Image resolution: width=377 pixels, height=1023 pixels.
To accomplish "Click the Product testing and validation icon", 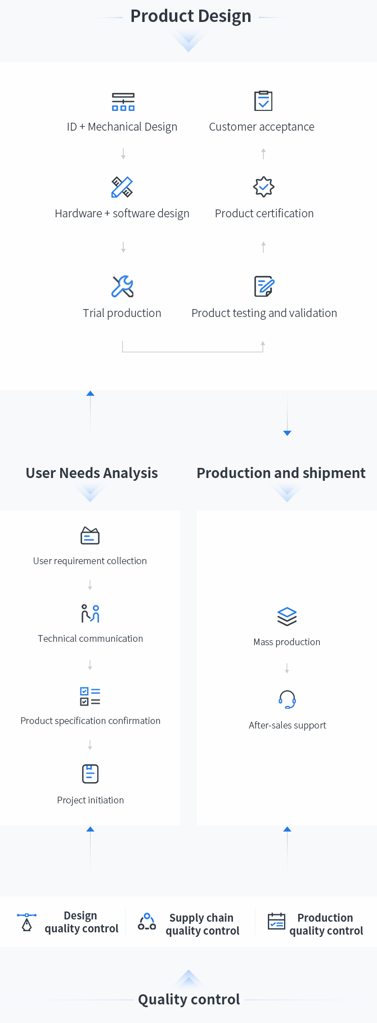I will 264,287.
